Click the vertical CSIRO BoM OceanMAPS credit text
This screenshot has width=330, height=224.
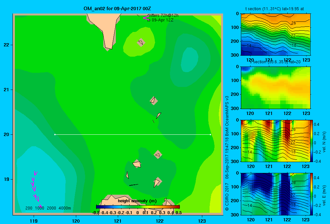click(227, 154)
